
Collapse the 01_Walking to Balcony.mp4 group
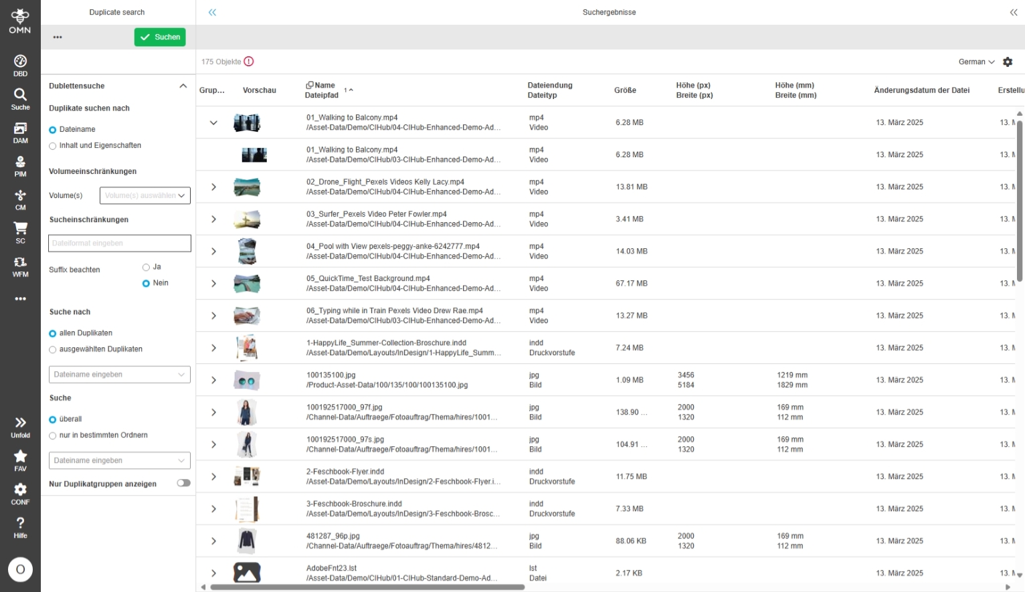click(213, 122)
